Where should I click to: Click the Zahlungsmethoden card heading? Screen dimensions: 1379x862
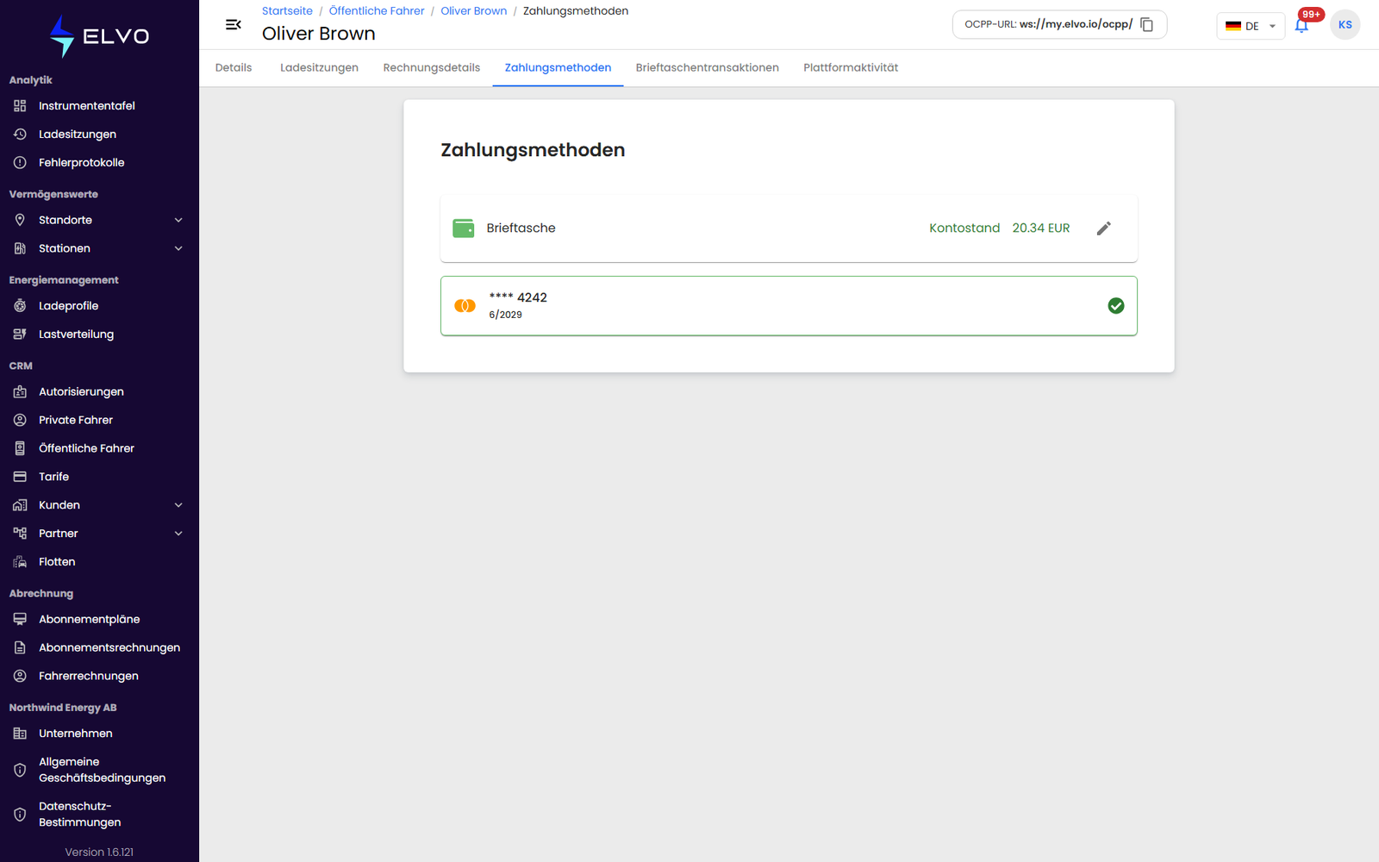tap(533, 150)
